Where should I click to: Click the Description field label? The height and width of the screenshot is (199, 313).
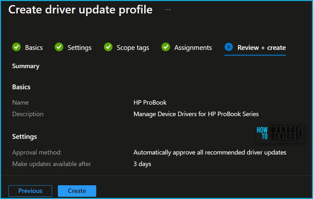click(x=28, y=114)
